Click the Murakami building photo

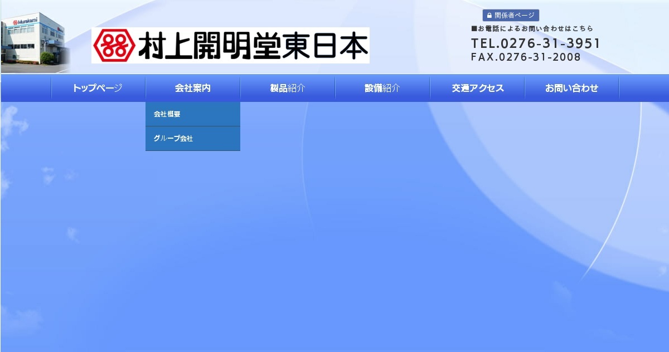tap(35, 42)
